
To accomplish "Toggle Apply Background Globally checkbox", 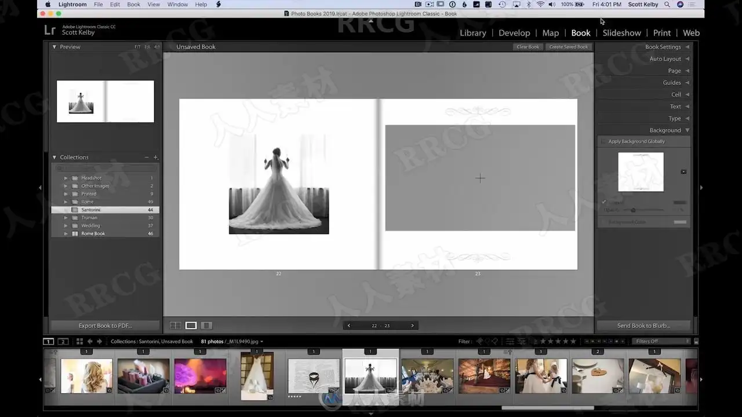I will pyautogui.click(x=603, y=141).
